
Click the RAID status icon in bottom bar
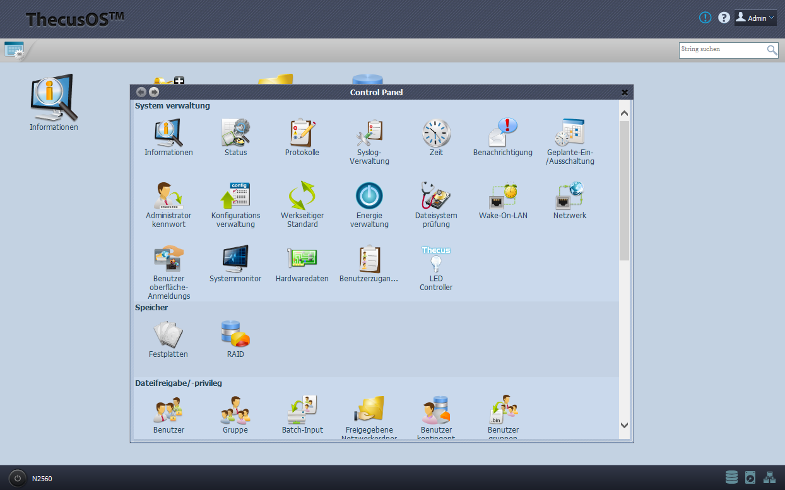(731, 477)
